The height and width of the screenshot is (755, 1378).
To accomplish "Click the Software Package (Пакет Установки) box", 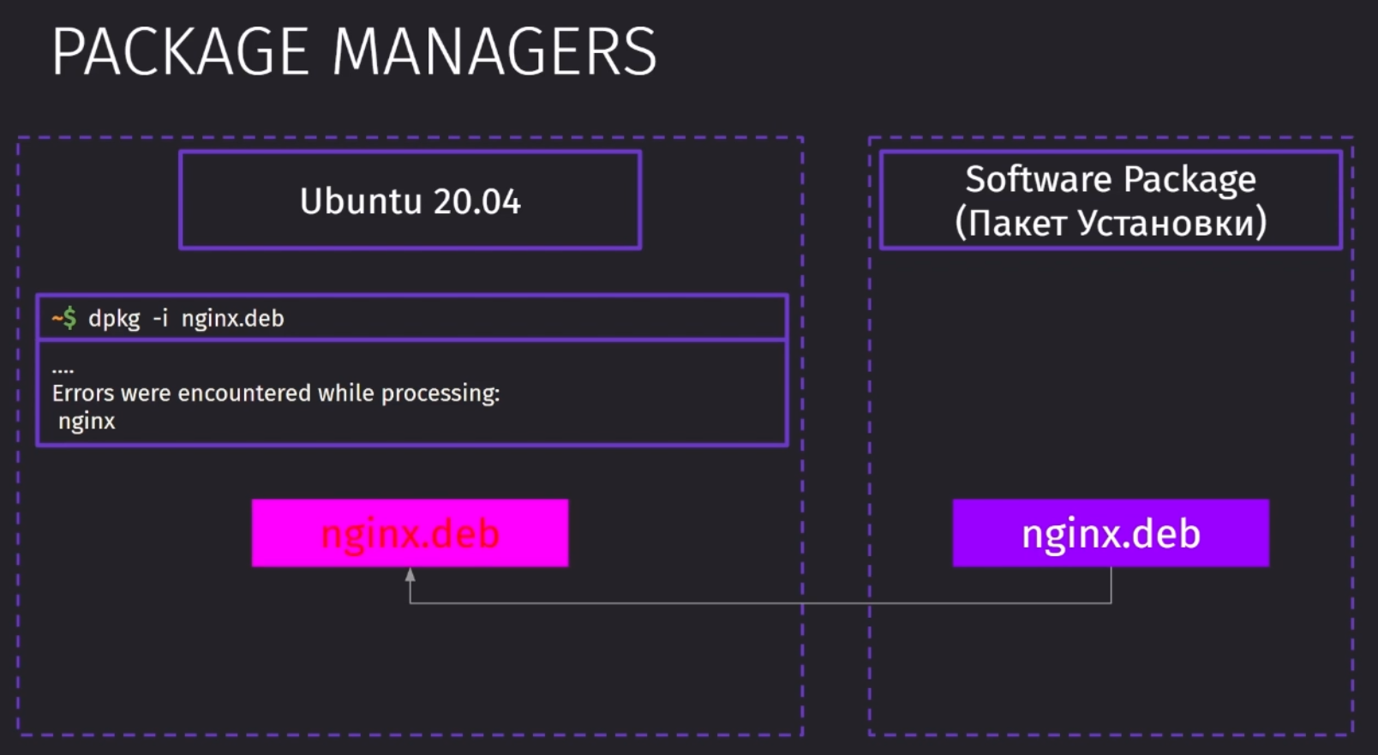I will click(x=1111, y=201).
